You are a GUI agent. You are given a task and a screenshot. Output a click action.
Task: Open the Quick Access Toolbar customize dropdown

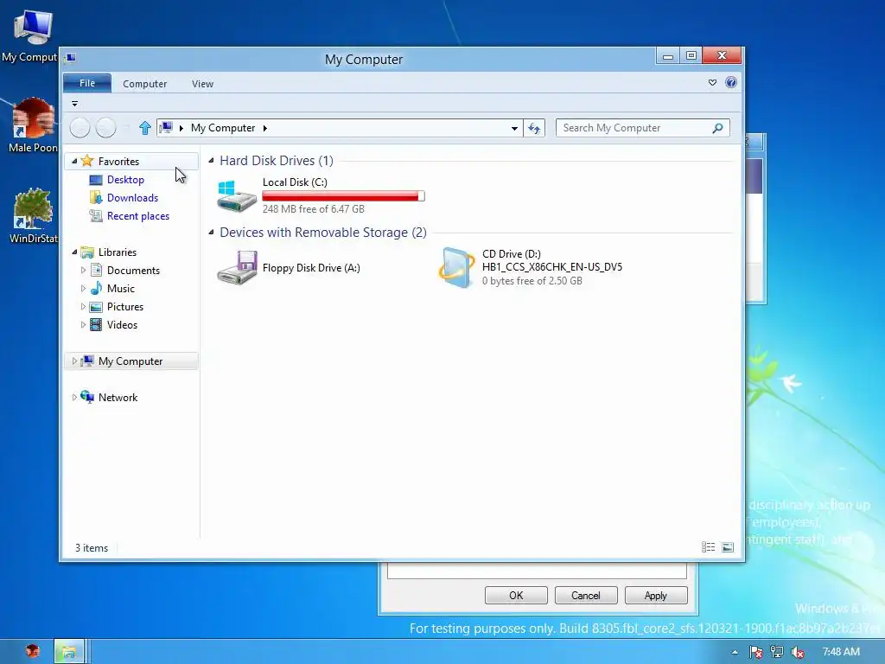(x=74, y=104)
